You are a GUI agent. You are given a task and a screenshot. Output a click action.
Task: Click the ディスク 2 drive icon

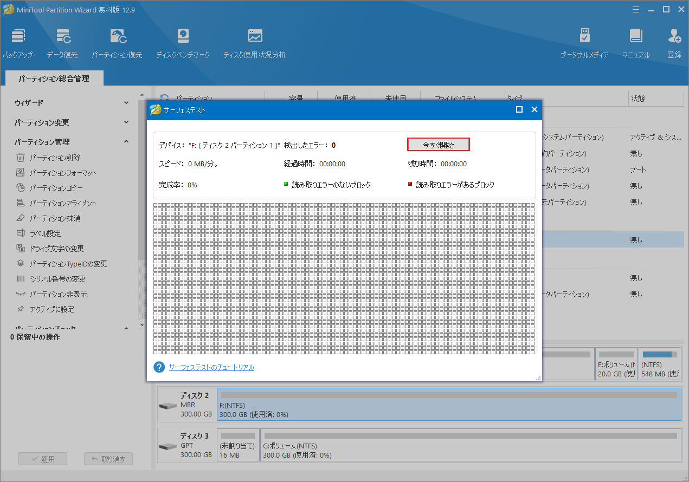(168, 406)
